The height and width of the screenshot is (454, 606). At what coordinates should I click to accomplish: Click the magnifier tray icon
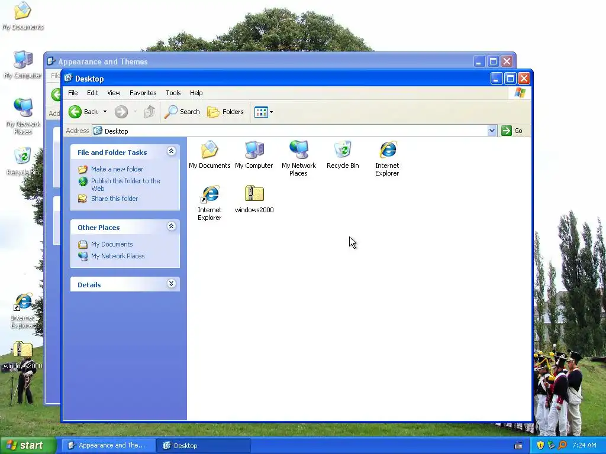coord(562,445)
